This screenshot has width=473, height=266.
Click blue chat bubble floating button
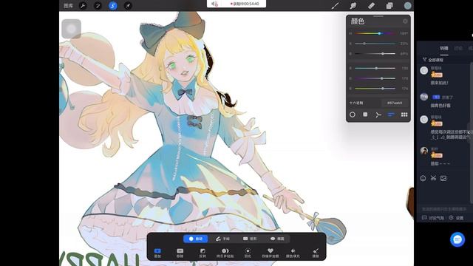457,239
